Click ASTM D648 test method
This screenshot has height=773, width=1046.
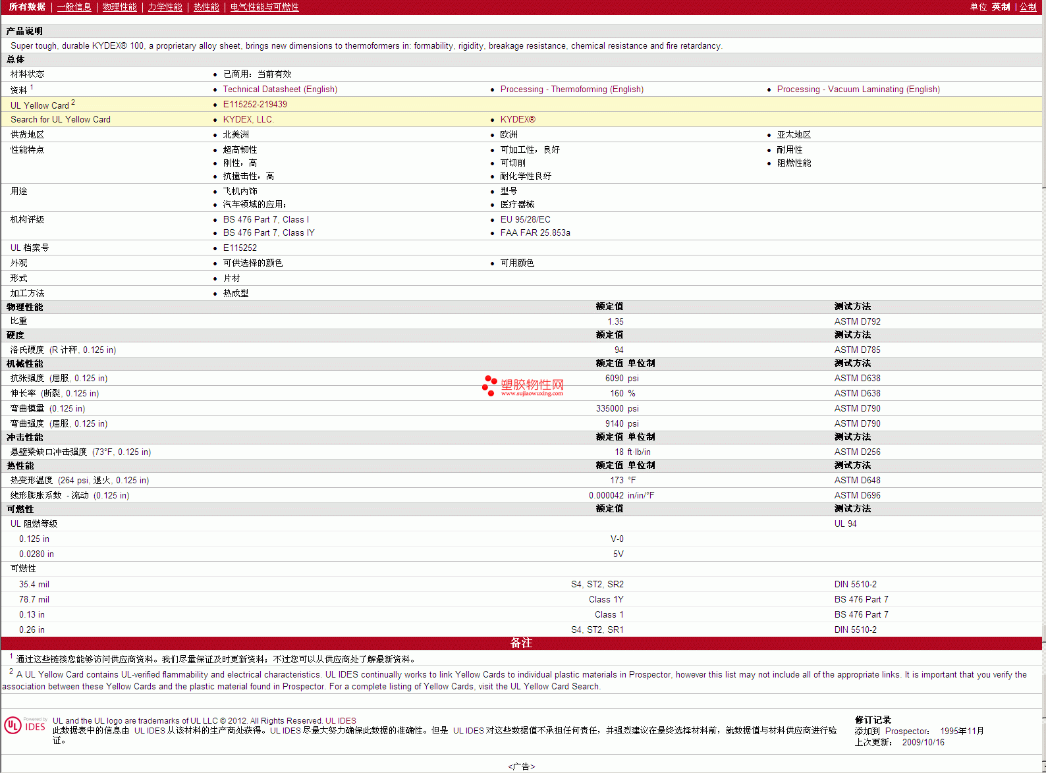point(857,480)
